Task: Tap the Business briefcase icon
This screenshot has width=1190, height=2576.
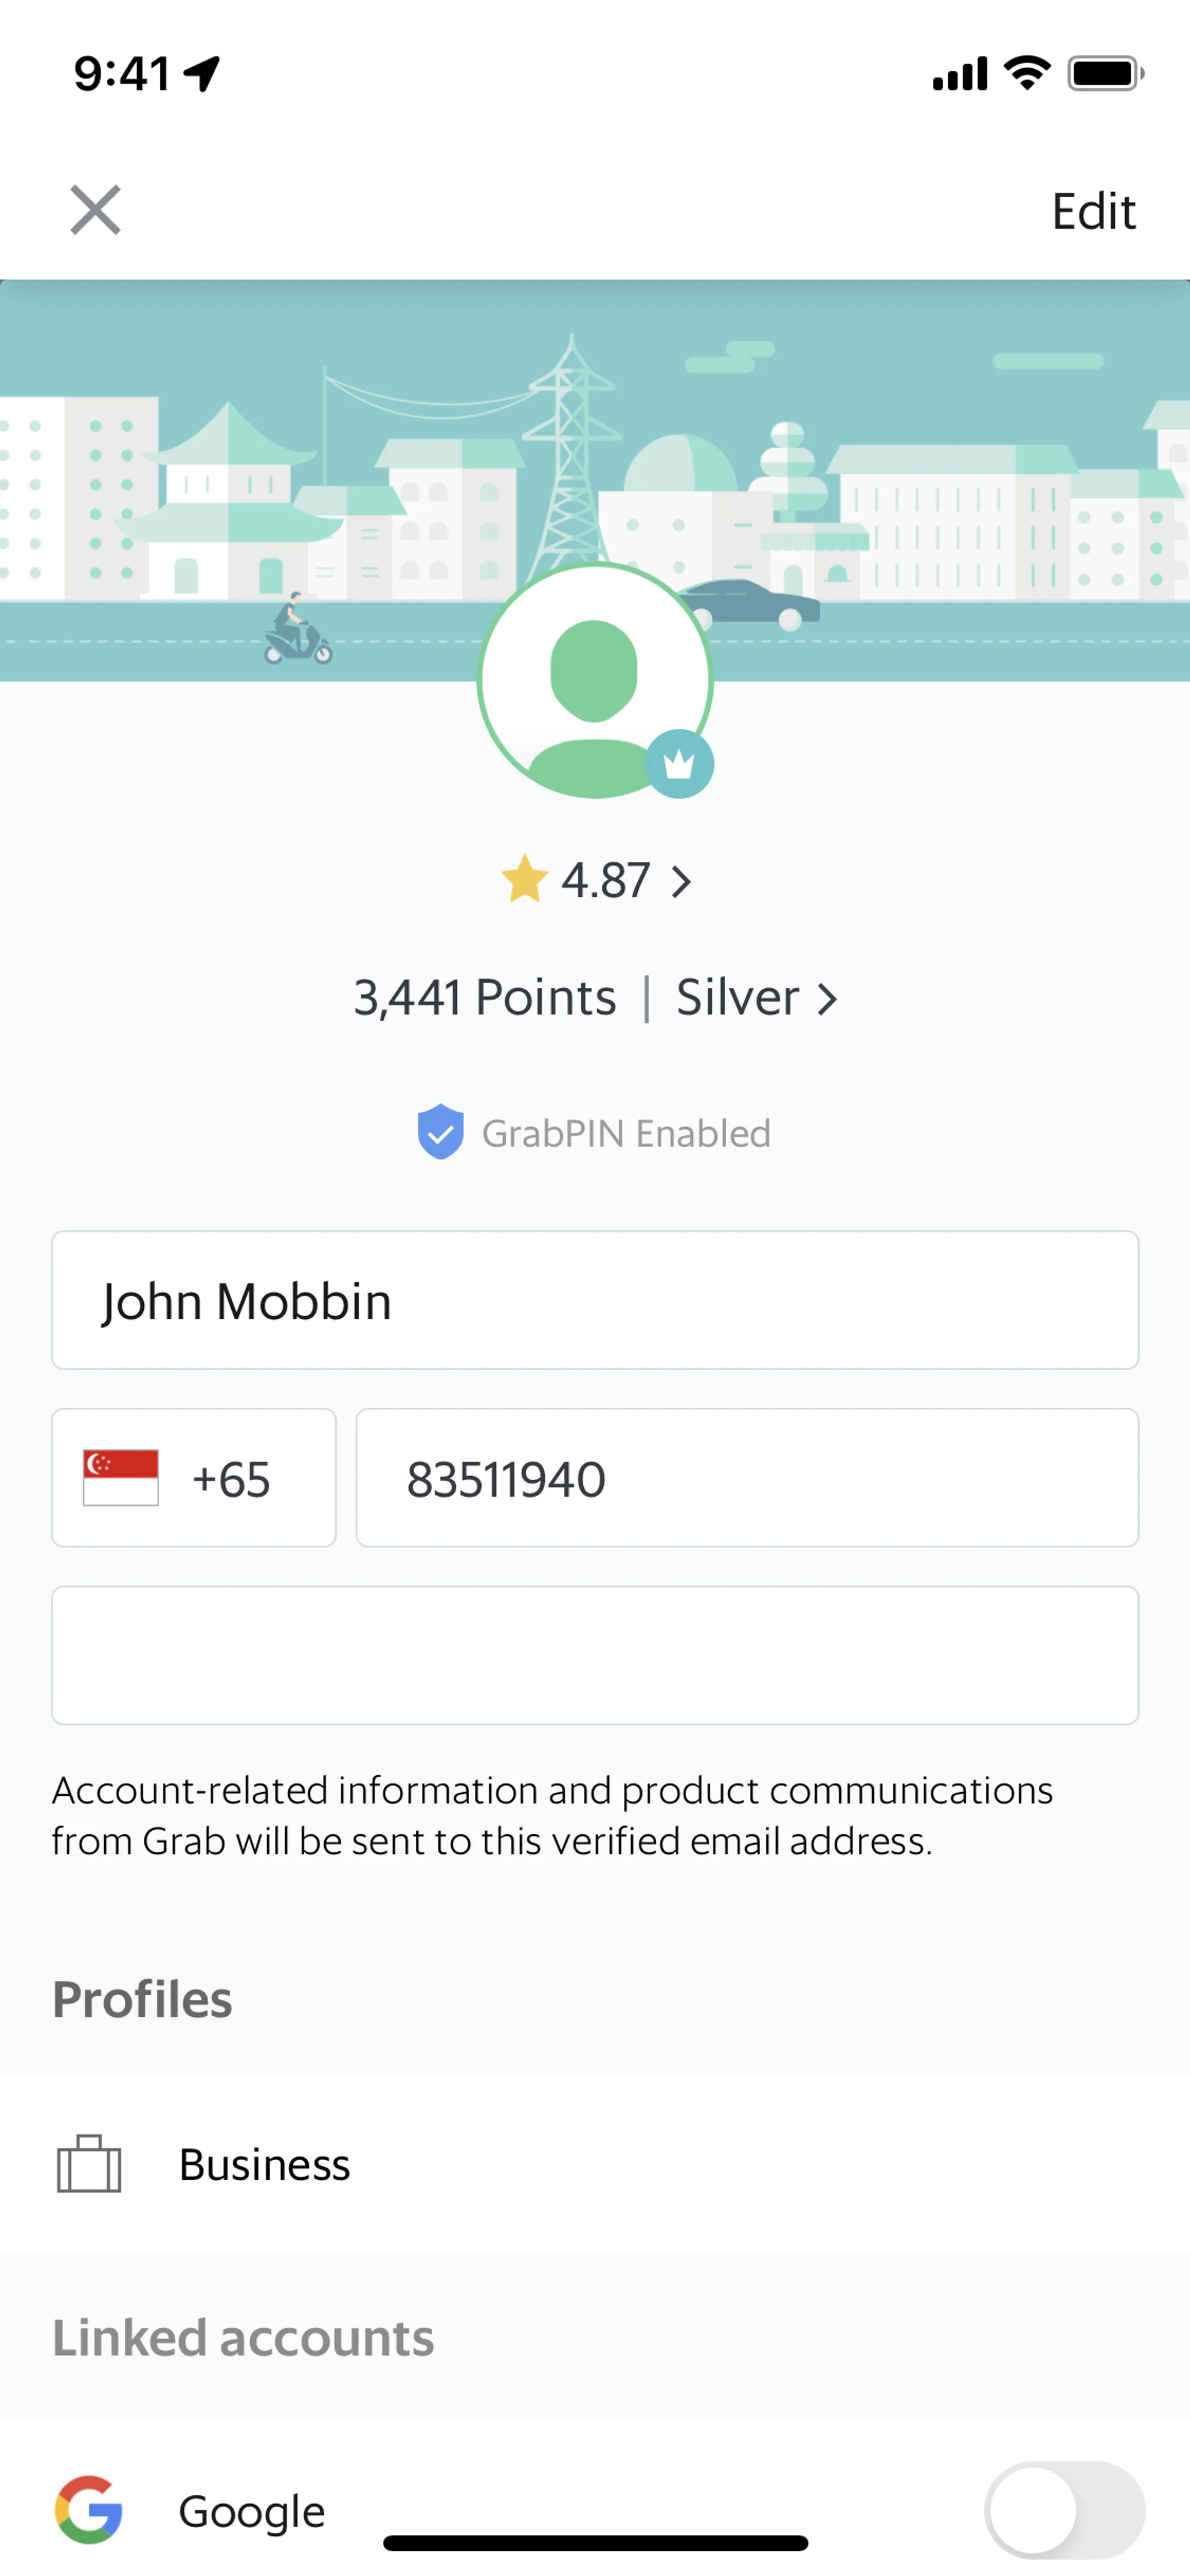Action: (x=89, y=2164)
